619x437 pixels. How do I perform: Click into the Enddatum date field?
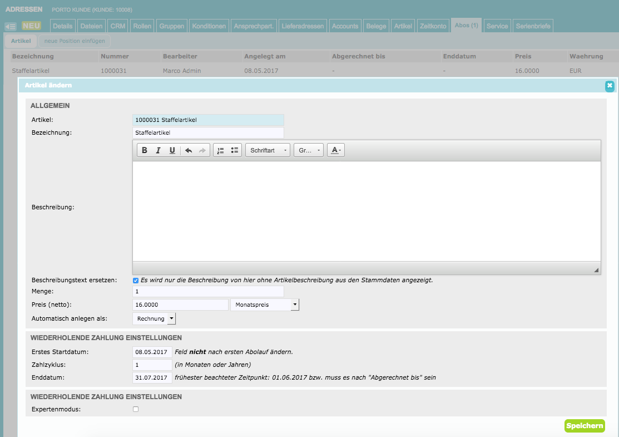coord(152,377)
